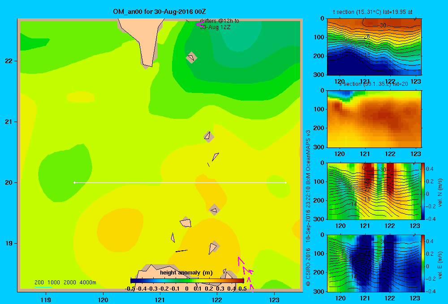The width and height of the screenshot is (448, 304).
Task: Click the "14" isotherm label in vel. N panel
Action: click(x=354, y=204)
